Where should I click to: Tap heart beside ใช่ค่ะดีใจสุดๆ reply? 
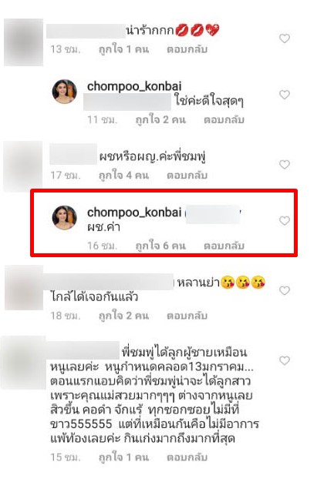[285, 95]
